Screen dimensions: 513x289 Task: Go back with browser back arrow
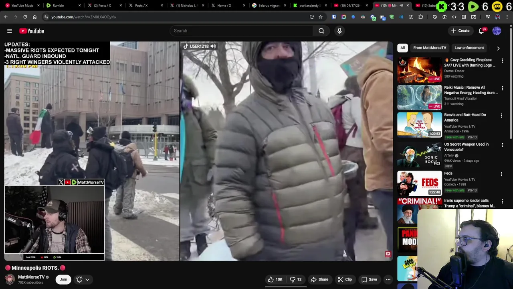tap(6, 17)
